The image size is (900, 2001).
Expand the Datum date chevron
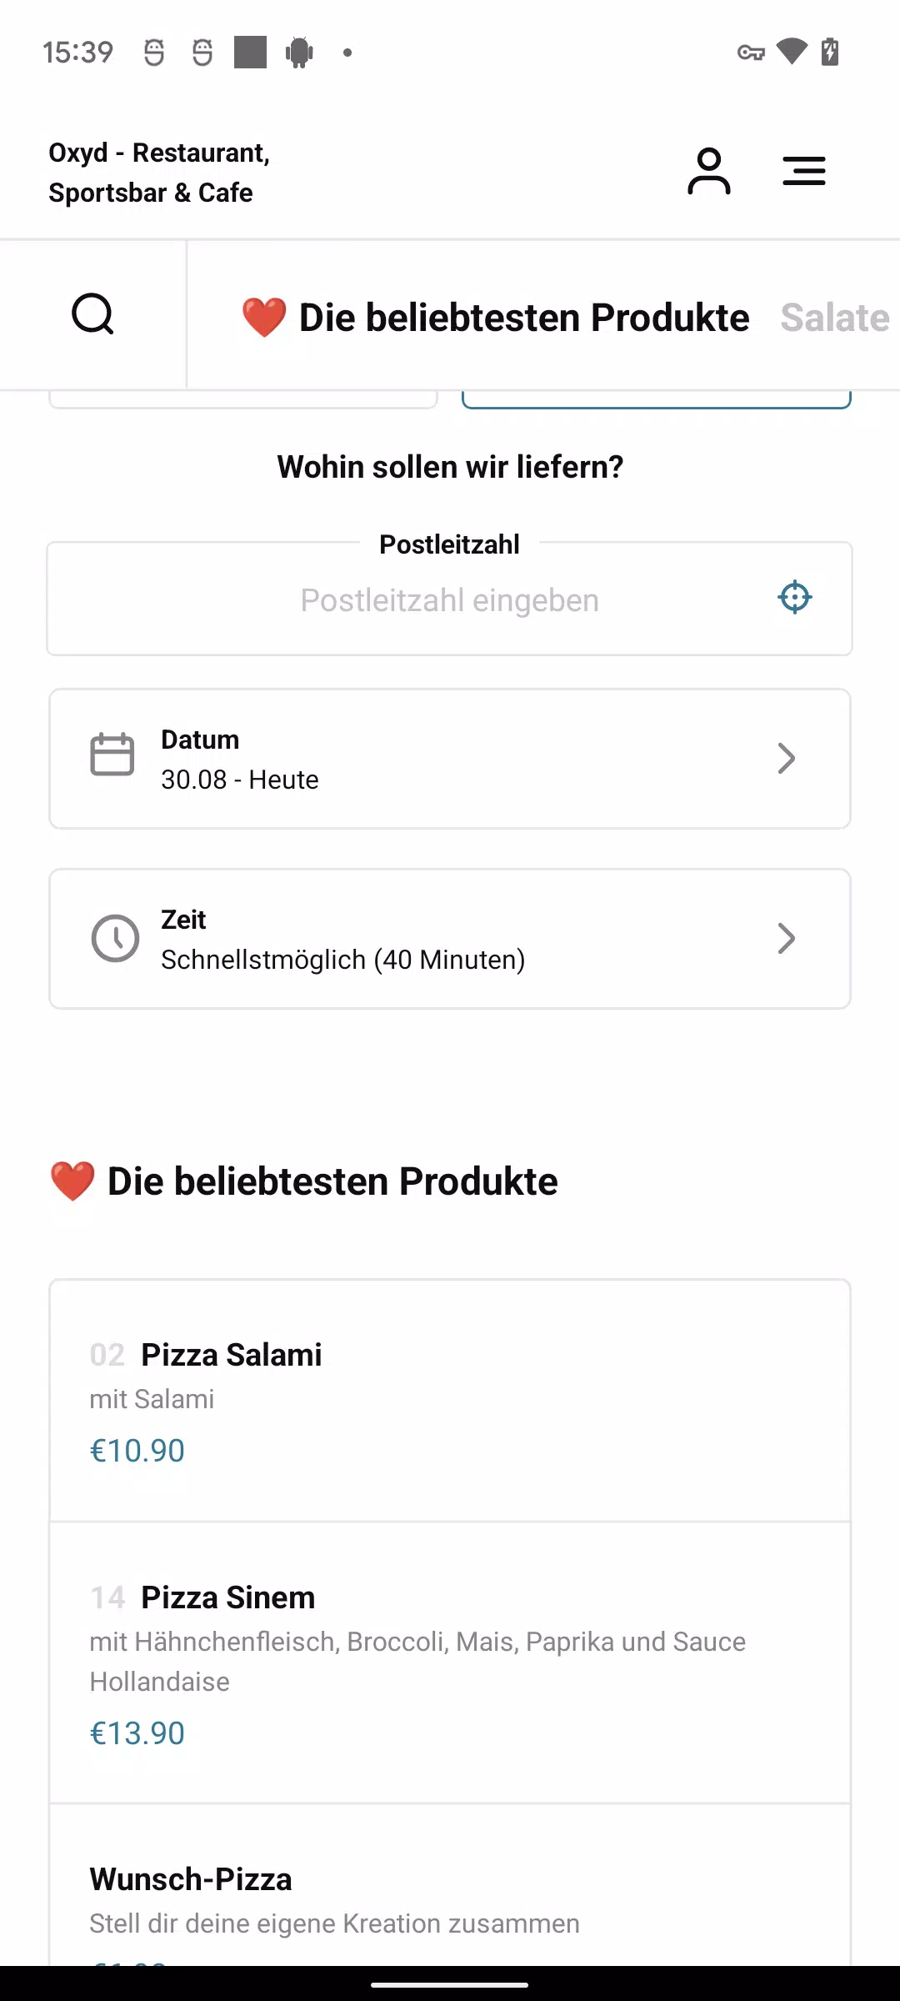coord(786,759)
